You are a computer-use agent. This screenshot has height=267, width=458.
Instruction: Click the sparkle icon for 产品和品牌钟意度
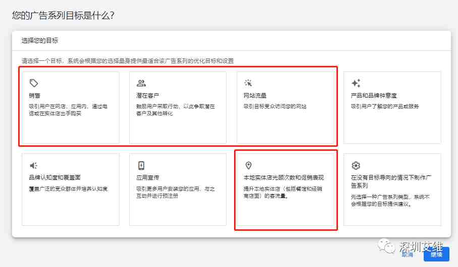(x=356, y=83)
